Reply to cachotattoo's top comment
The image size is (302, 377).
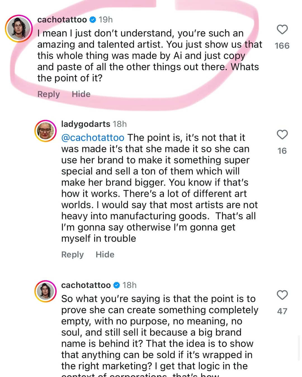click(x=48, y=94)
